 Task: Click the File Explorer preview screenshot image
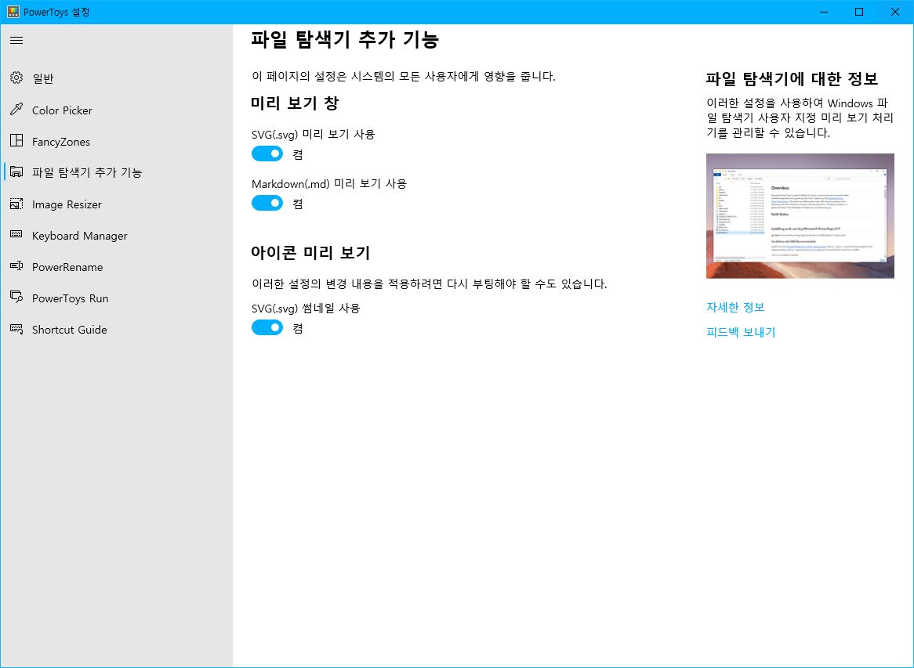click(x=800, y=215)
